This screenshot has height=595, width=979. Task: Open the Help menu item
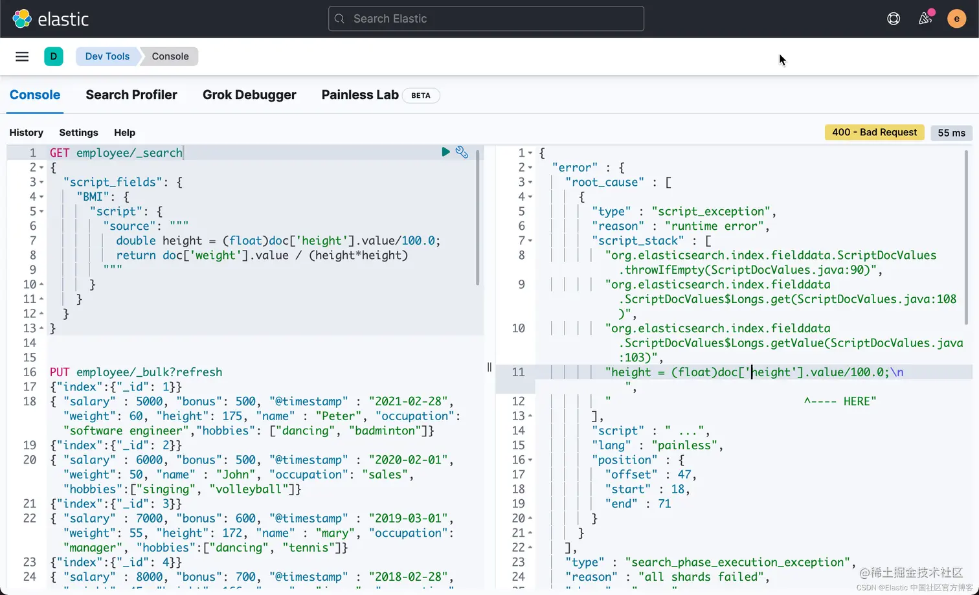point(124,132)
